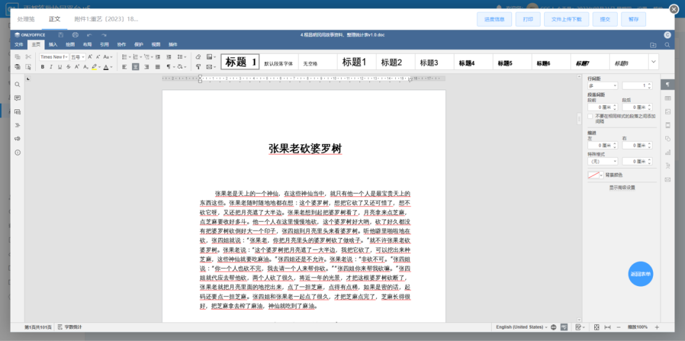Click the strikethrough text icon

(x=67, y=67)
